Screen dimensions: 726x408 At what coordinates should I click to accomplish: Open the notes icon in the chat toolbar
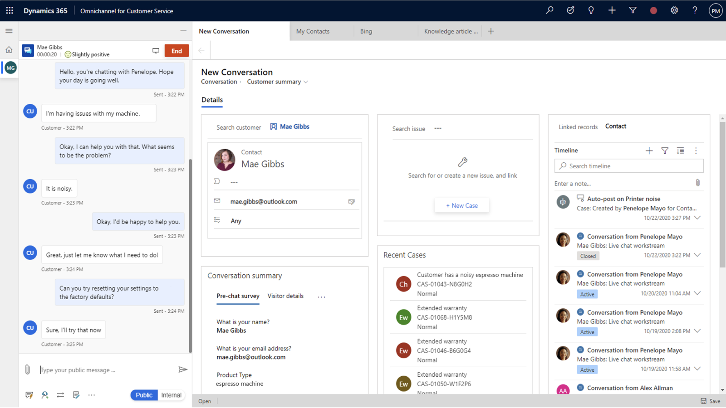[76, 395]
